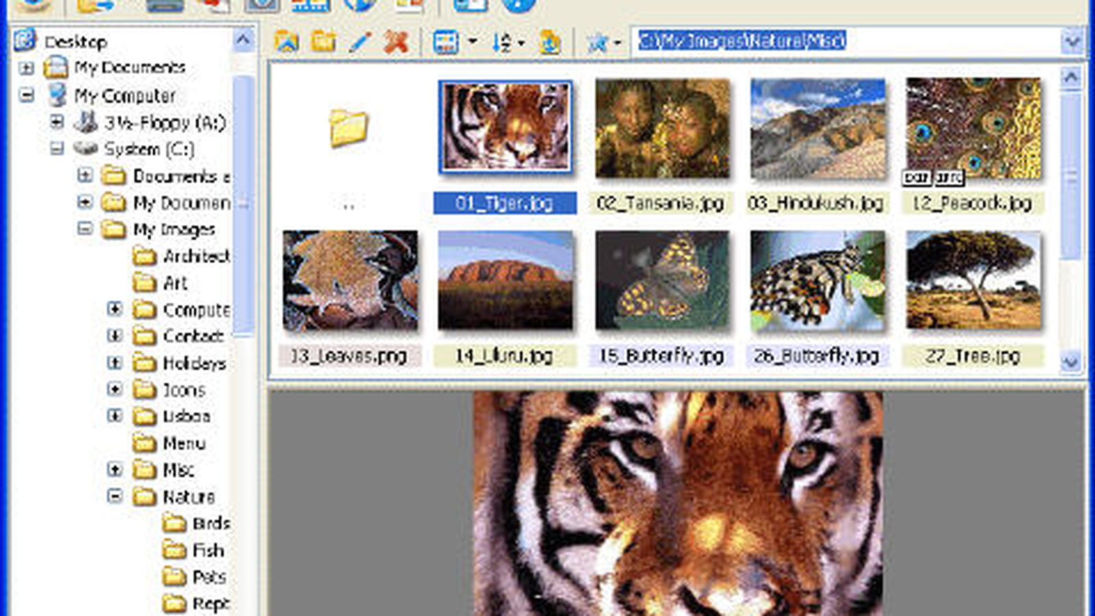Open the Birds folder under Nature

tap(211, 524)
